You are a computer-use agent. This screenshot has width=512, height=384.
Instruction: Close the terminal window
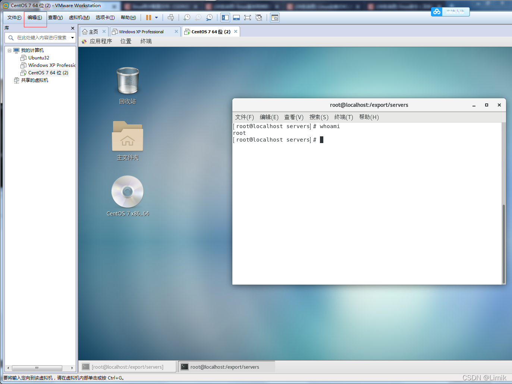499,105
